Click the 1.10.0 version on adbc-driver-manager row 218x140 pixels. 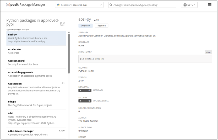(62, 131)
